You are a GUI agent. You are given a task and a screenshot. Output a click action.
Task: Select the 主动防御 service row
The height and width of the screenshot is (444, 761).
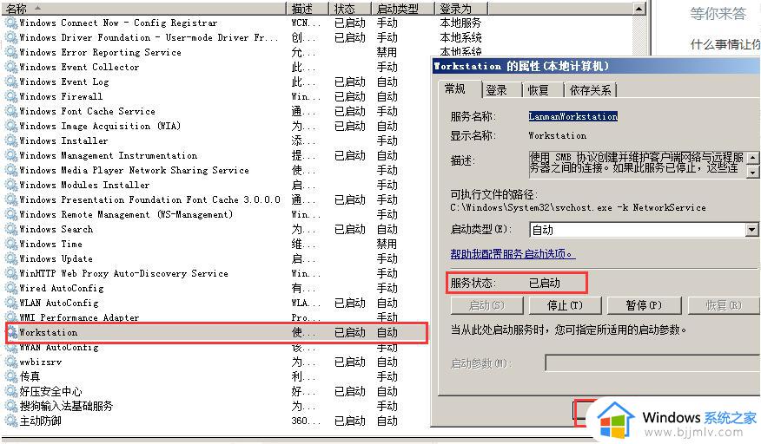[x=216, y=421]
